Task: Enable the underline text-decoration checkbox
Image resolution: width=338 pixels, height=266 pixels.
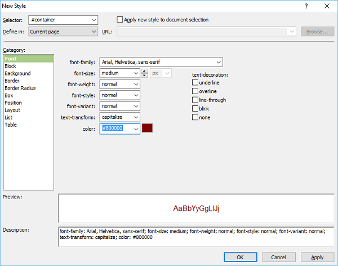Action: coord(195,82)
